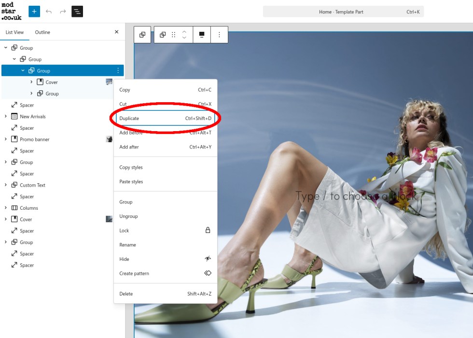Close the List View panel
This screenshot has width=473, height=338.
pos(116,32)
